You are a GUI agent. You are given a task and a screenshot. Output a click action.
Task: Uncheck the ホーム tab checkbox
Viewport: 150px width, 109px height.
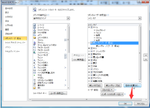92,27
